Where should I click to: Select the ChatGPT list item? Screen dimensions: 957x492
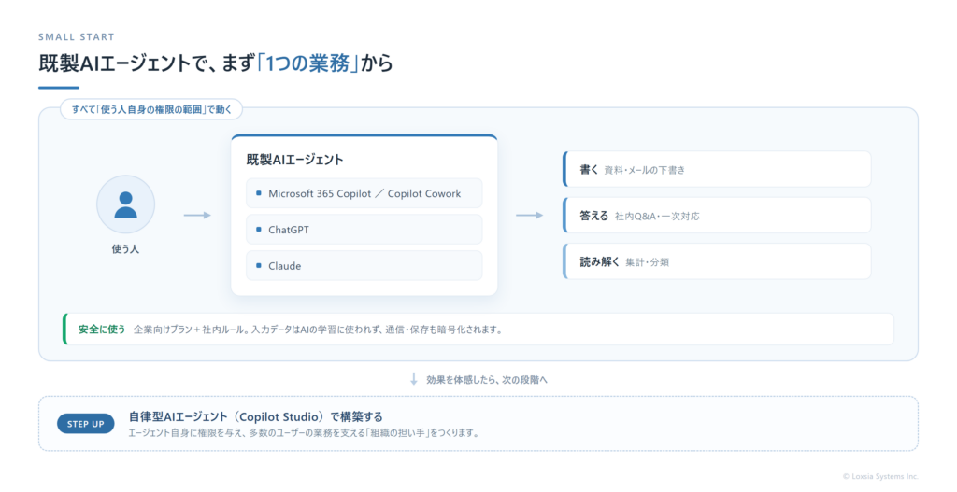[364, 230]
